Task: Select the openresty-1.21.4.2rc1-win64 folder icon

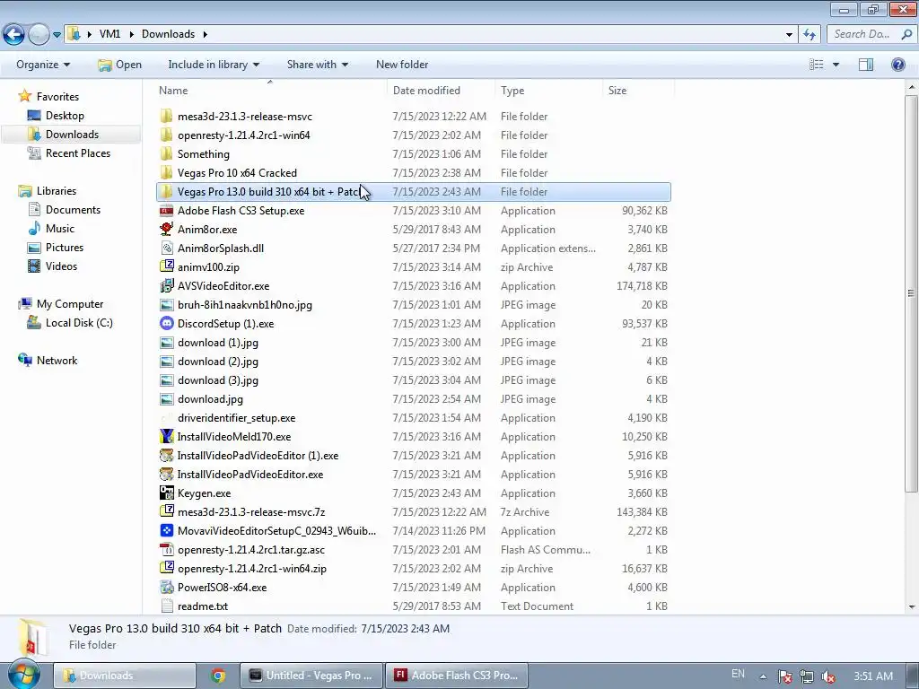Action: [x=166, y=135]
